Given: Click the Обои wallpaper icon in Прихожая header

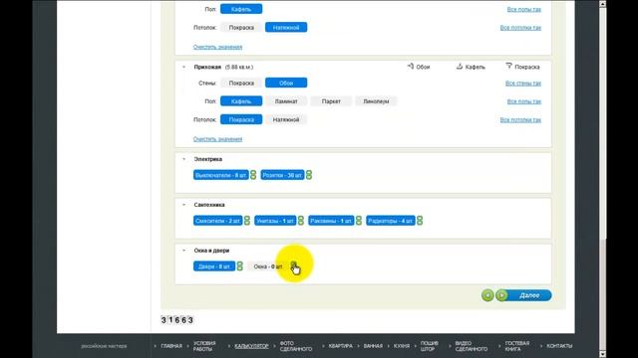Looking at the screenshot, I should (411, 67).
